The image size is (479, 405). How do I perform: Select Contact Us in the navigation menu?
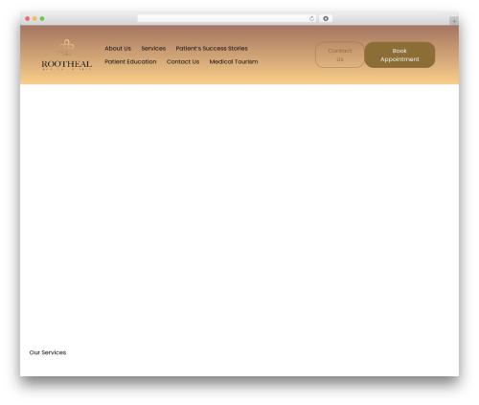tap(183, 62)
